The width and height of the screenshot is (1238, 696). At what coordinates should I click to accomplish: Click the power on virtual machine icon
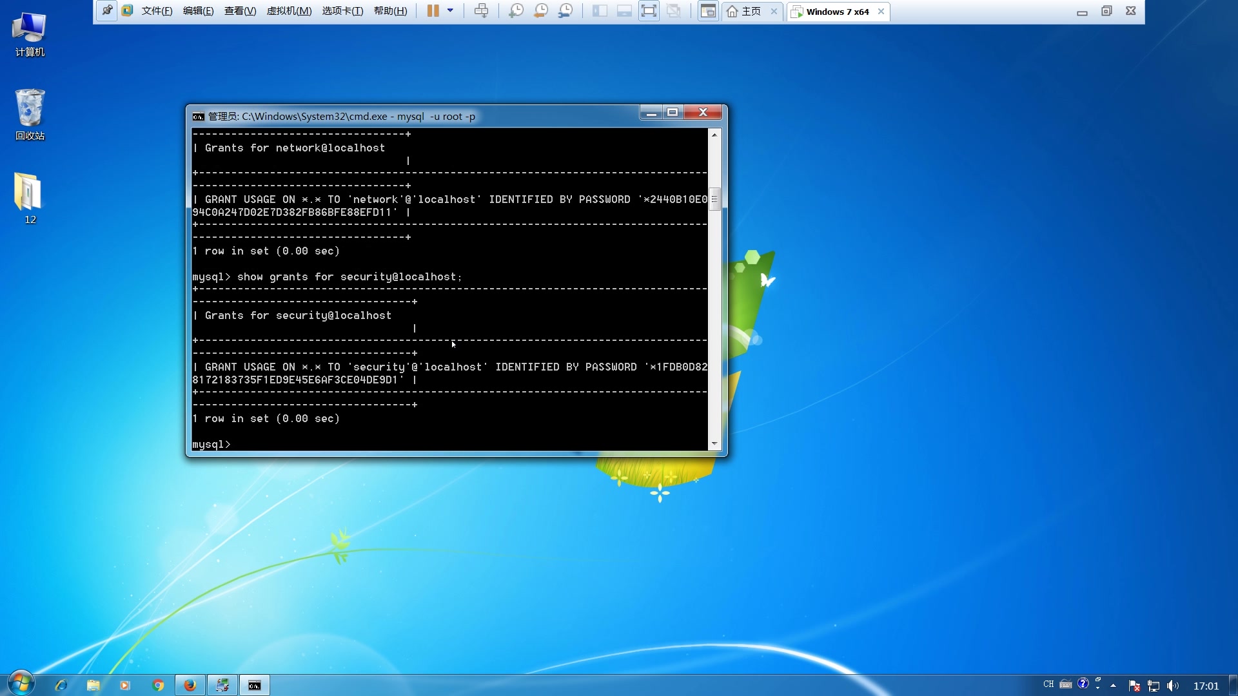tap(432, 11)
